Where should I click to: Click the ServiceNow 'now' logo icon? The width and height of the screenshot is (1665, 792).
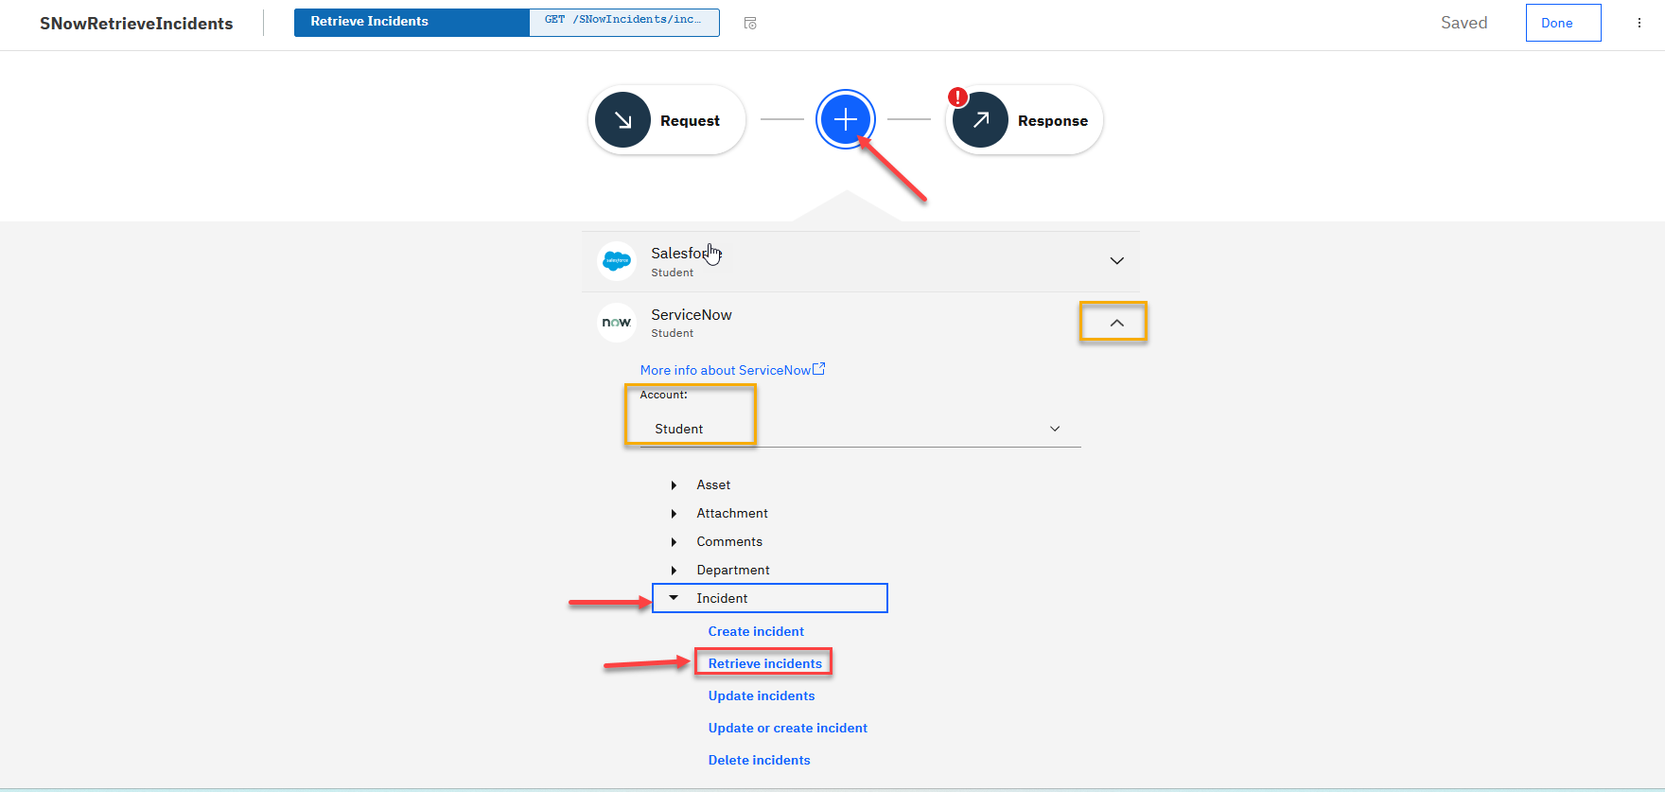(x=617, y=323)
